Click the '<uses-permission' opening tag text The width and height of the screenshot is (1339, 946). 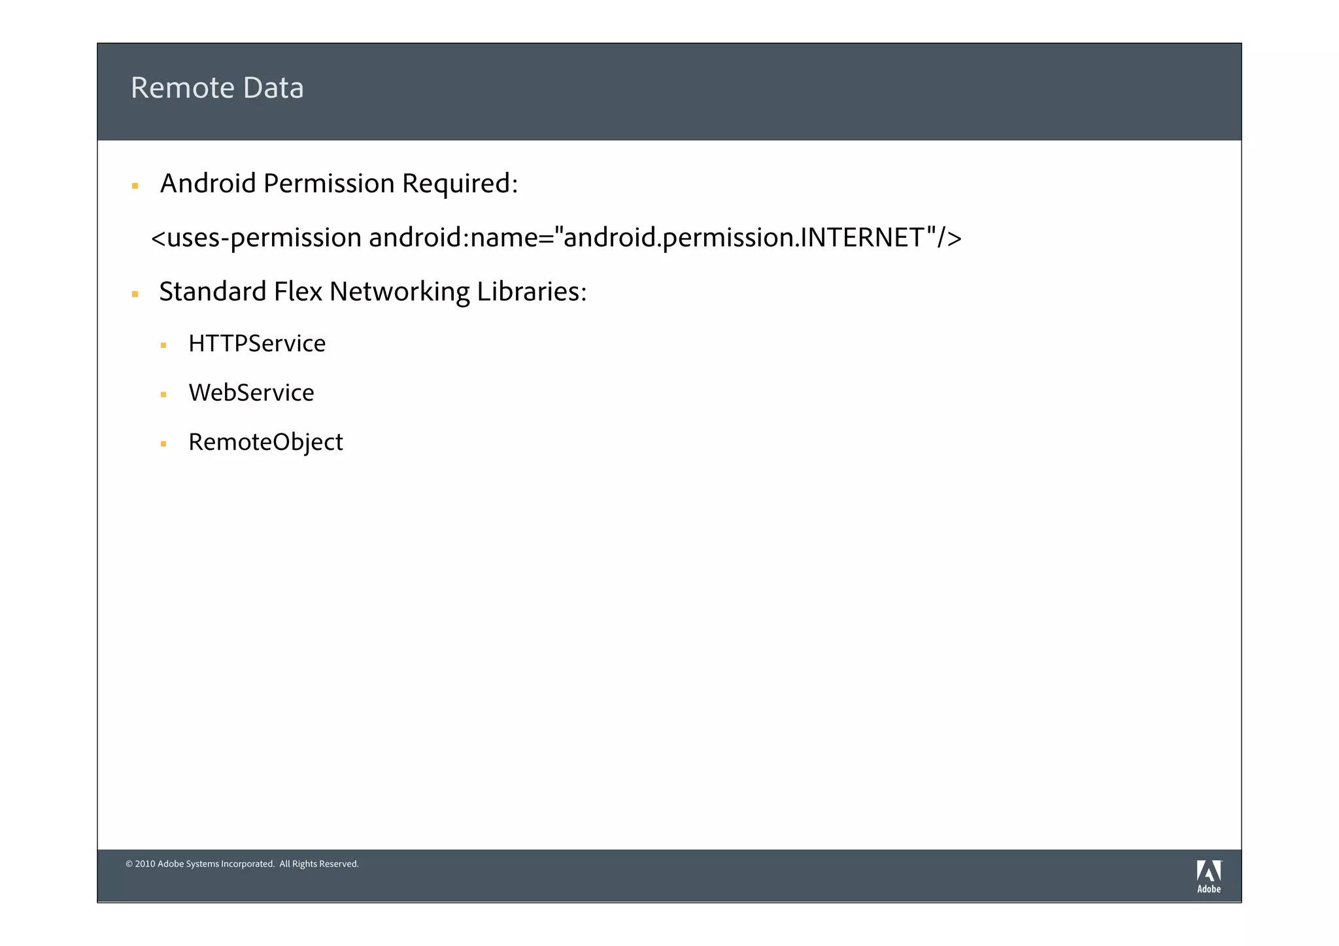256,237
